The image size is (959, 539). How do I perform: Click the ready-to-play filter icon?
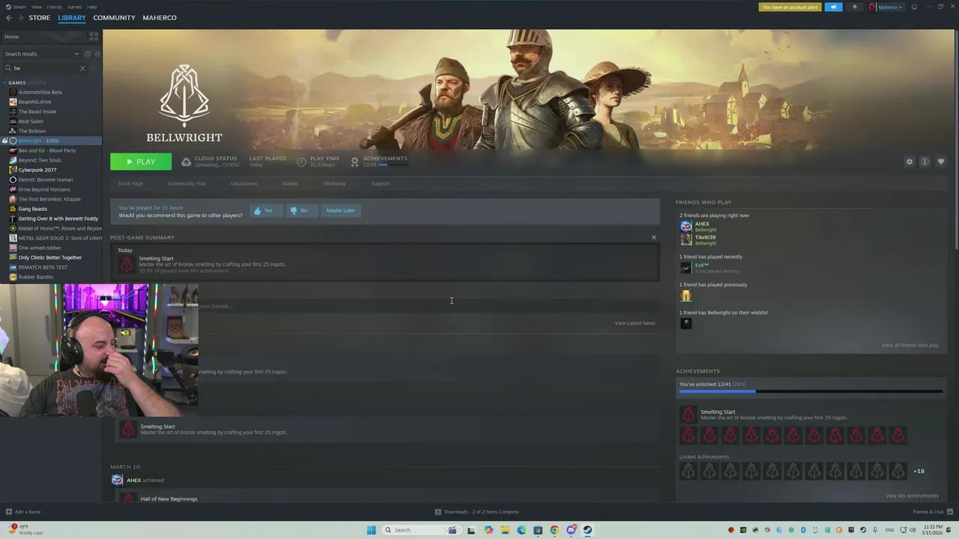pyautogui.click(x=97, y=54)
